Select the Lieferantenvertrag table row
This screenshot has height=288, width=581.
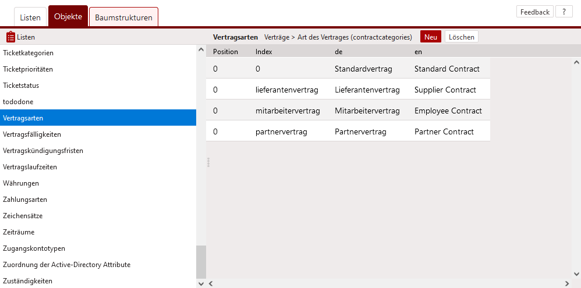click(x=348, y=90)
